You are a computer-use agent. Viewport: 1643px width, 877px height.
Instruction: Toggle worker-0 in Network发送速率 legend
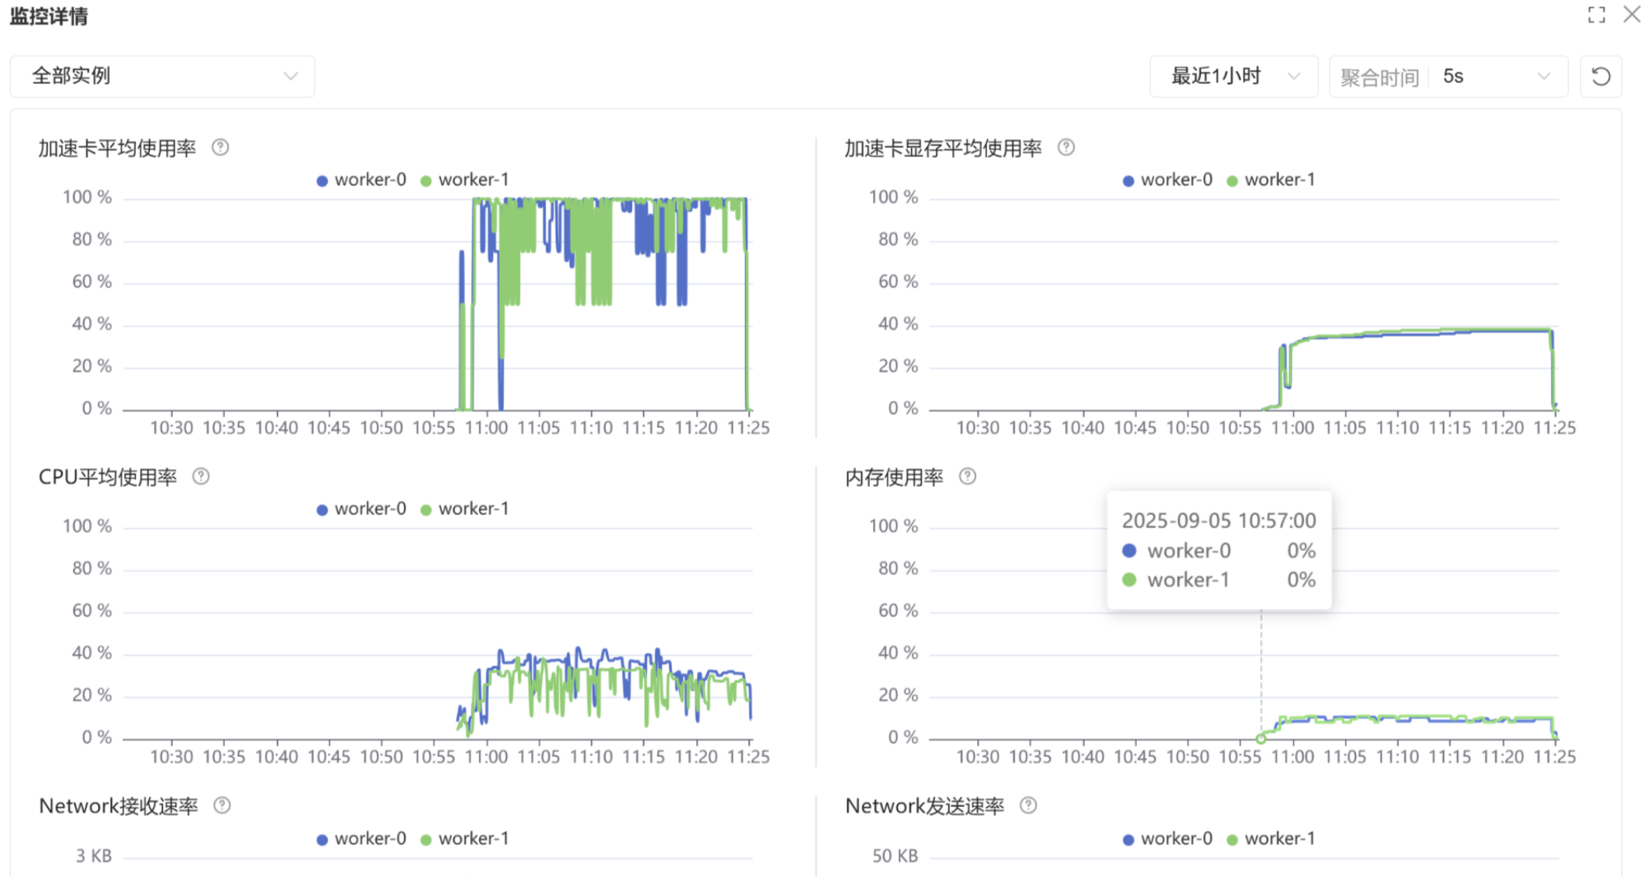(1167, 839)
